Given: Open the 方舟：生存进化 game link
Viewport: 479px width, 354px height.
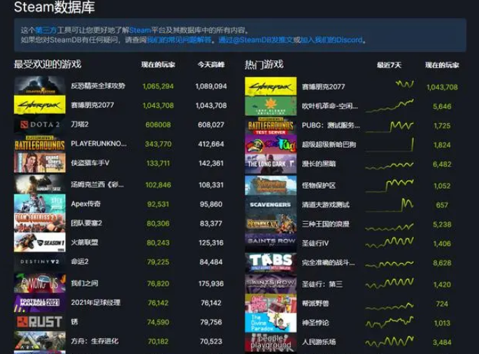Looking at the screenshot, I should (94, 341).
